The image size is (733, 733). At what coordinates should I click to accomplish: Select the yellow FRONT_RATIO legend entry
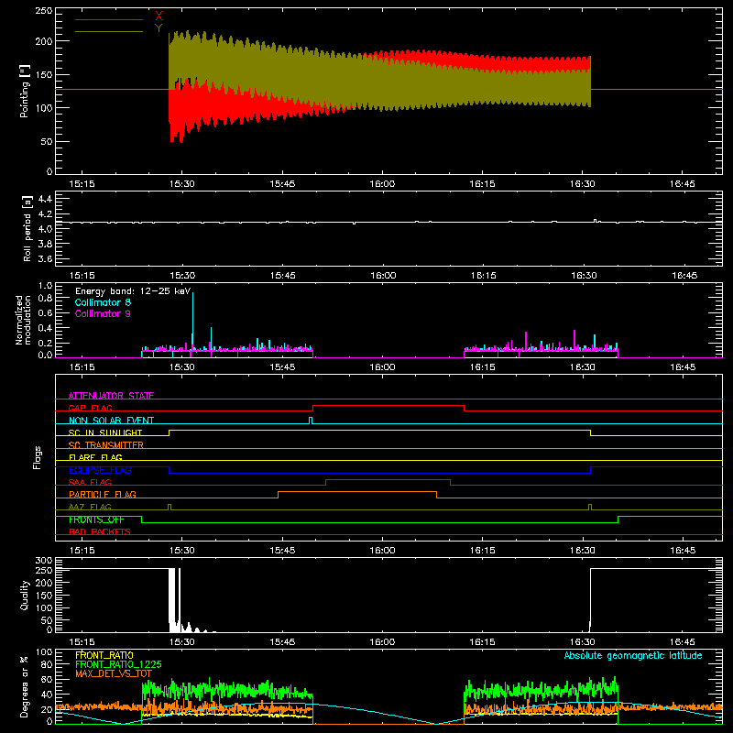pos(104,655)
